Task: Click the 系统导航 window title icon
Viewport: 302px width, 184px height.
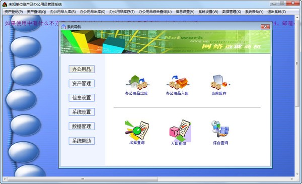Action: (63, 27)
